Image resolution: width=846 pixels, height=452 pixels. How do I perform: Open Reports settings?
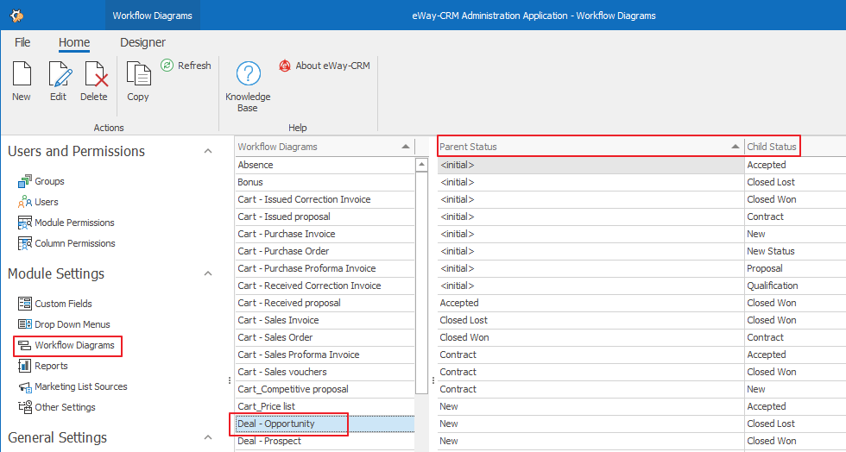(42, 366)
